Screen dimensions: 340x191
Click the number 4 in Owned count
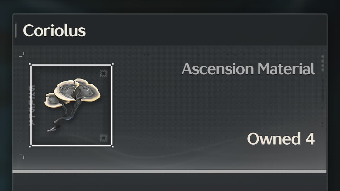click(310, 138)
